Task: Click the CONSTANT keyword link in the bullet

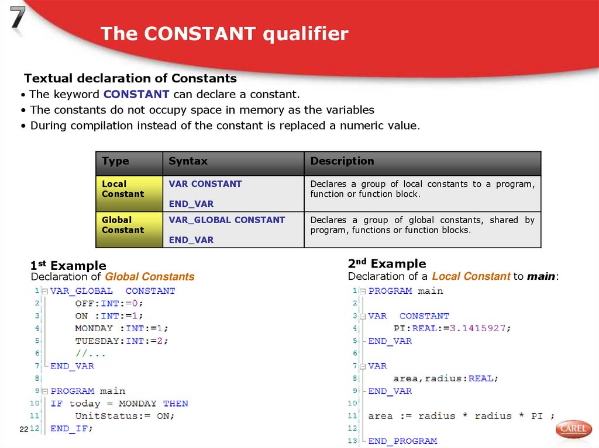Action: tap(136, 94)
